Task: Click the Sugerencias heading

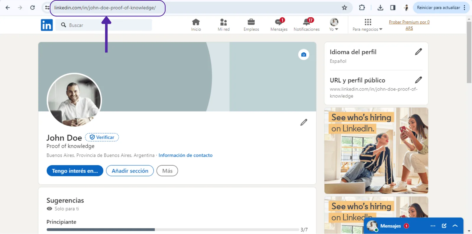Action: 65,200
